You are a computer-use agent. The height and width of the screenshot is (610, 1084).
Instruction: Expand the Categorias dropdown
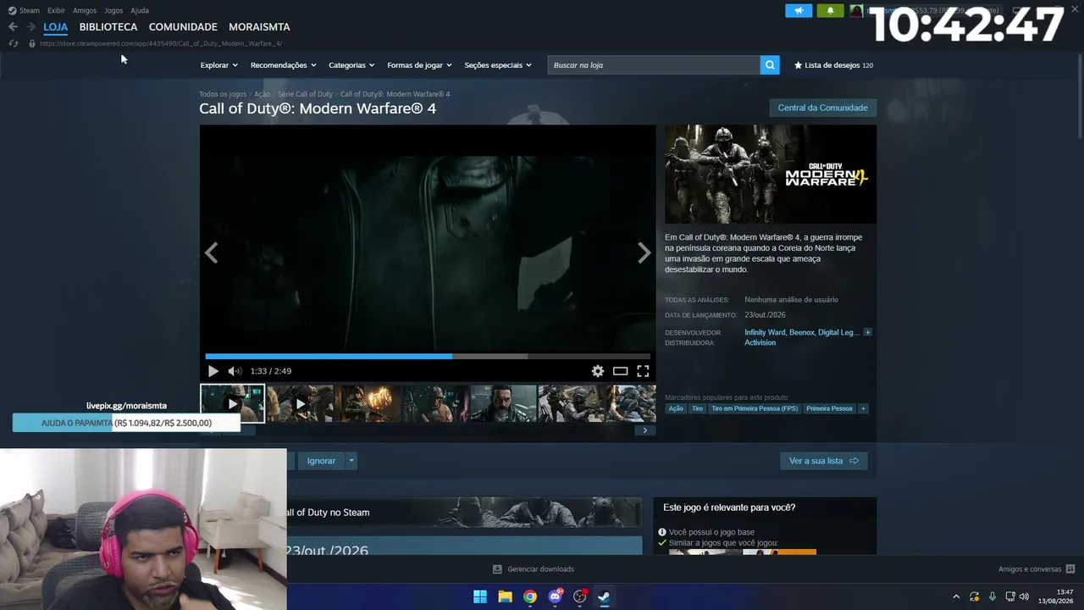[x=352, y=65]
